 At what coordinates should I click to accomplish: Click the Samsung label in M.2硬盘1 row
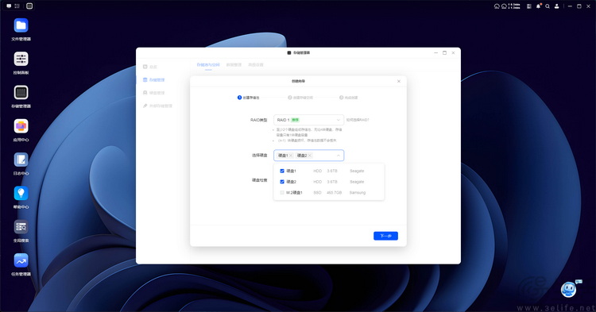click(x=358, y=193)
